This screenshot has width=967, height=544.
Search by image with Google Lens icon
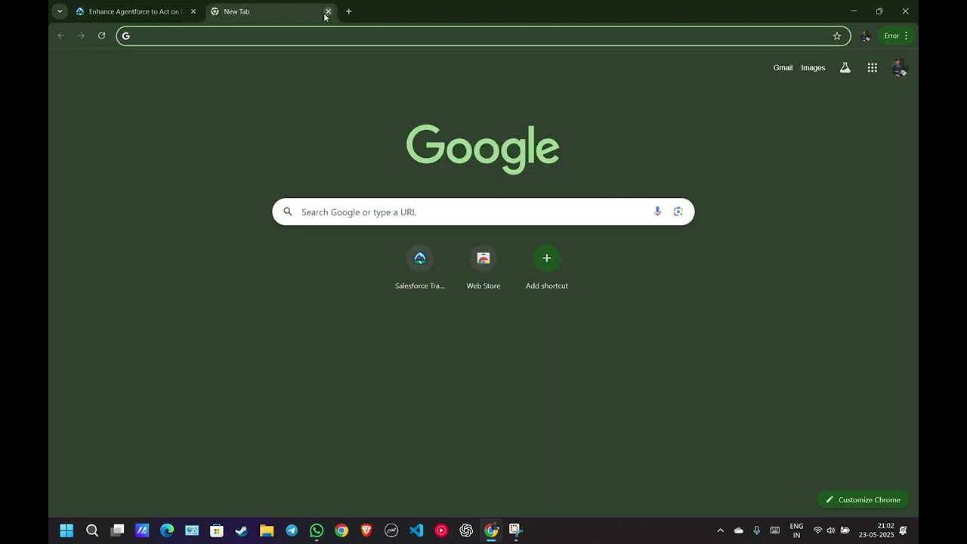(x=678, y=212)
